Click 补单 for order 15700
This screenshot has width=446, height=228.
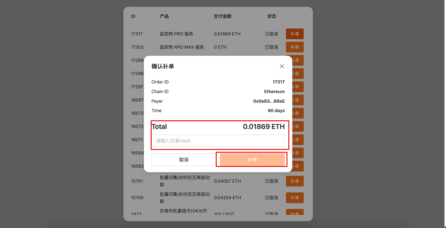(295, 198)
